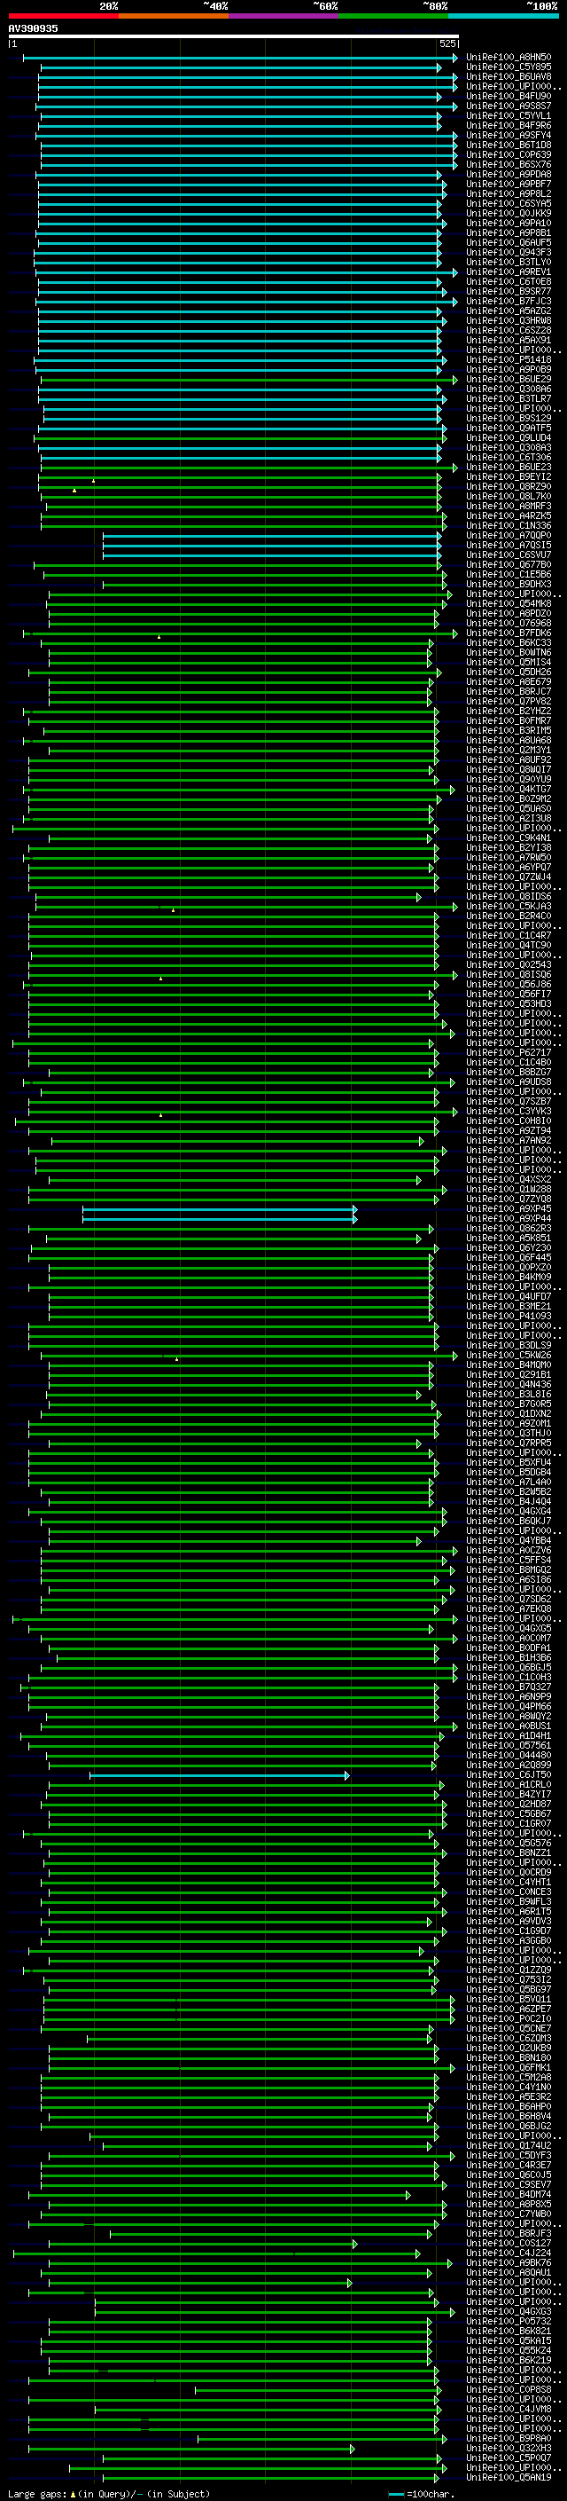Image resolution: width=567 pixels, height=2501 pixels.
Task: Click the white query sequence ruler bar
Action: (234, 35)
